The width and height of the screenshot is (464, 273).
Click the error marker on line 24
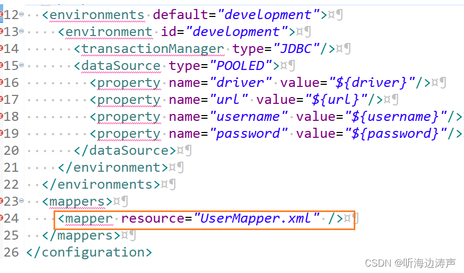tap(1, 218)
